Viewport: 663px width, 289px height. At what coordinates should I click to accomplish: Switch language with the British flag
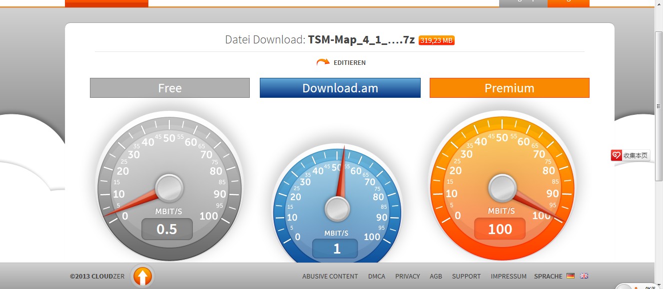point(584,276)
